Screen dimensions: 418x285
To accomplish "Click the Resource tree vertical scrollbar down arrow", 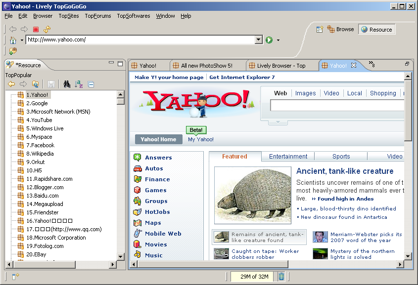I will 121,256.
